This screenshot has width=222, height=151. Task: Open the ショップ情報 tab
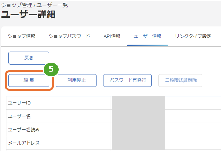coord(21,36)
